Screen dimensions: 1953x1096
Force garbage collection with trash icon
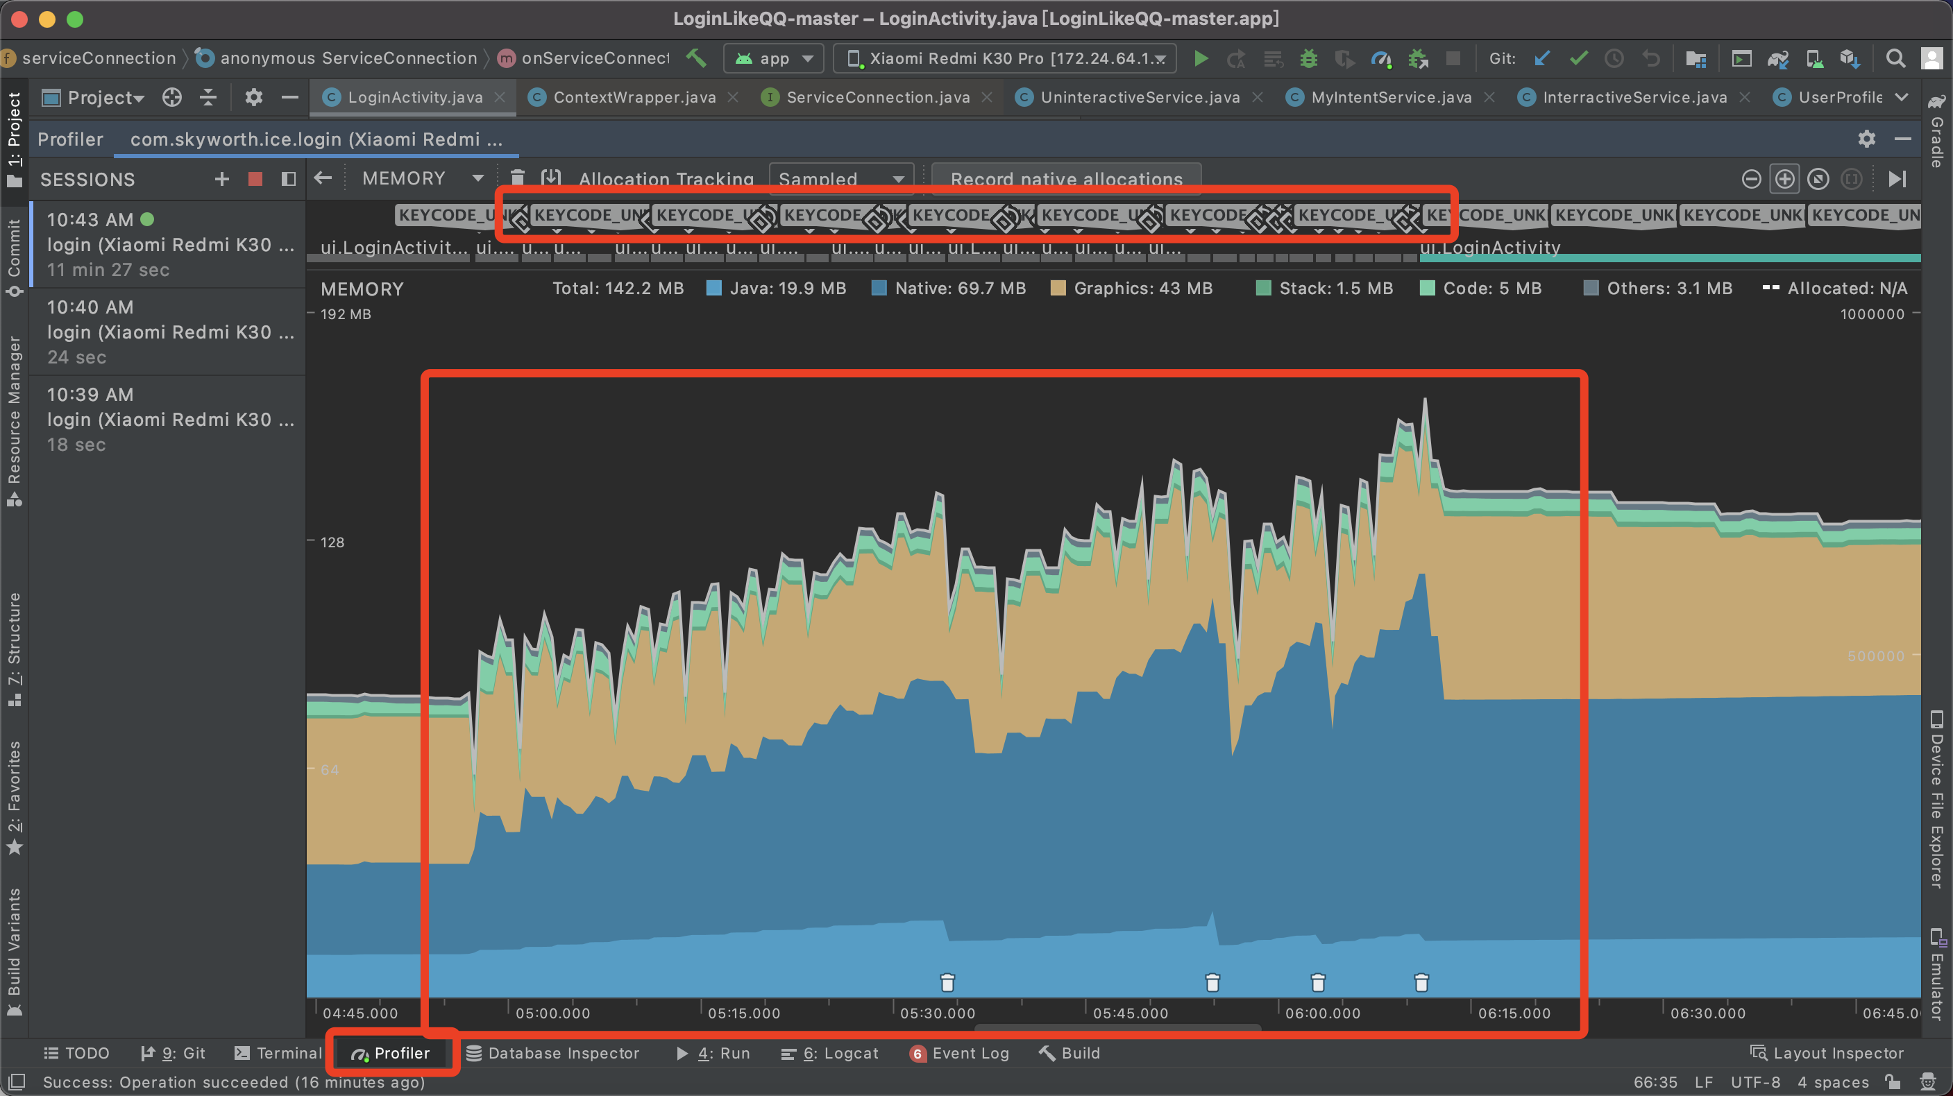click(518, 178)
